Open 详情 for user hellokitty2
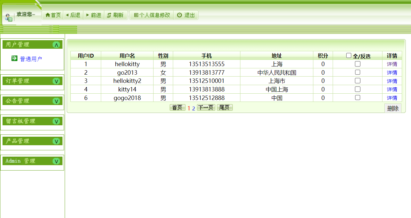 [x=392, y=81]
